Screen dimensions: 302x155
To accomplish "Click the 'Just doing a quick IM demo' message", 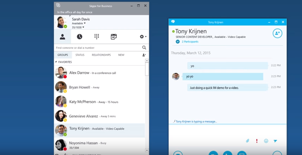I will pyautogui.click(x=228, y=88).
